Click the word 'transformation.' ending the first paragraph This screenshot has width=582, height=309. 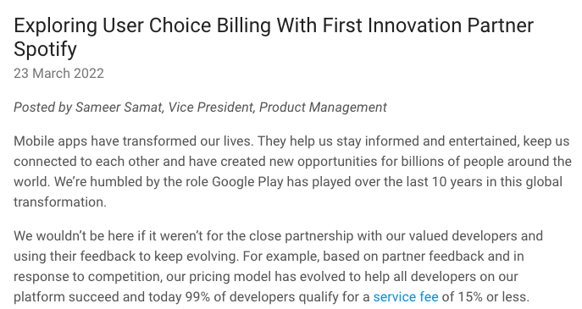tap(60, 202)
